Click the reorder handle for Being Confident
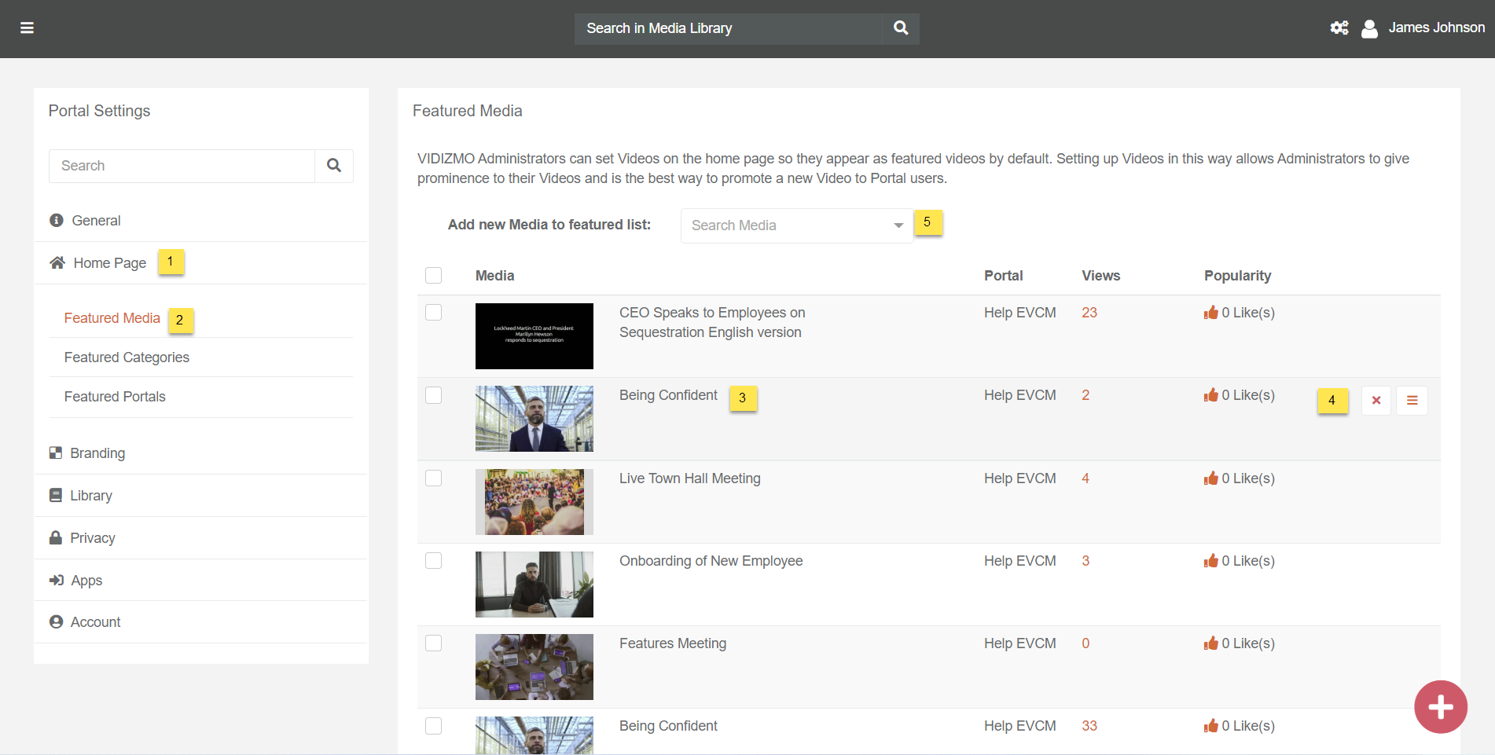1495x755 pixels. pos(1412,401)
